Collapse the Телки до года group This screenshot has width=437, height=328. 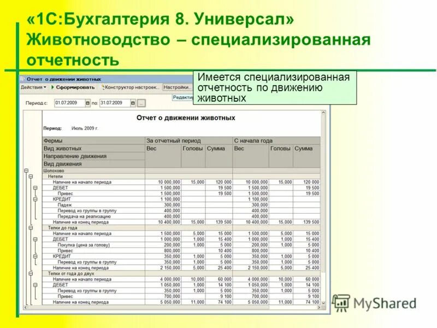(x=31, y=227)
